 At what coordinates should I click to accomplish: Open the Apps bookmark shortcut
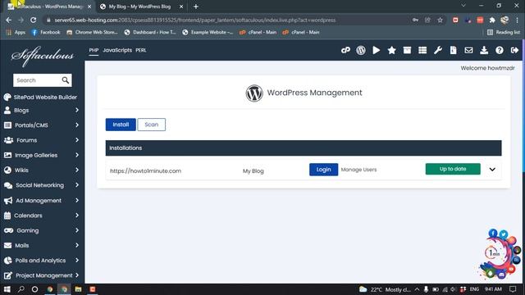(x=16, y=33)
